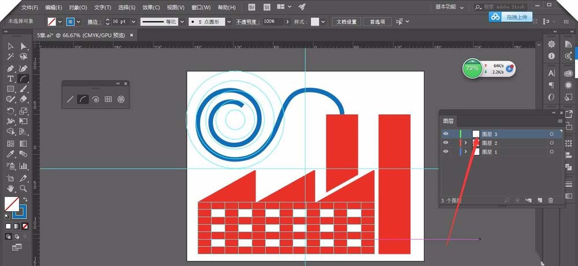Click the delete layer trash icon

click(x=550, y=200)
